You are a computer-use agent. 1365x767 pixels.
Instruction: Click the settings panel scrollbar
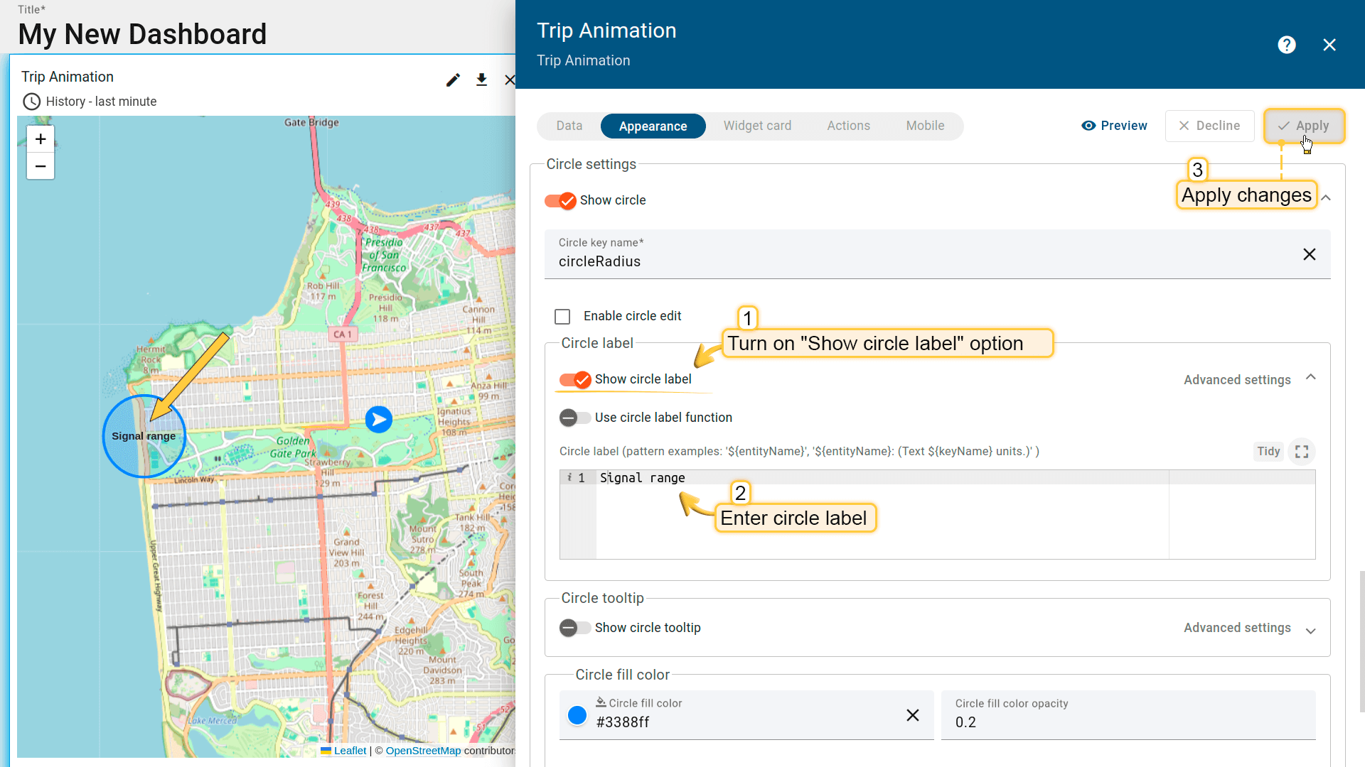pyautogui.click(x=1361, y=641)
